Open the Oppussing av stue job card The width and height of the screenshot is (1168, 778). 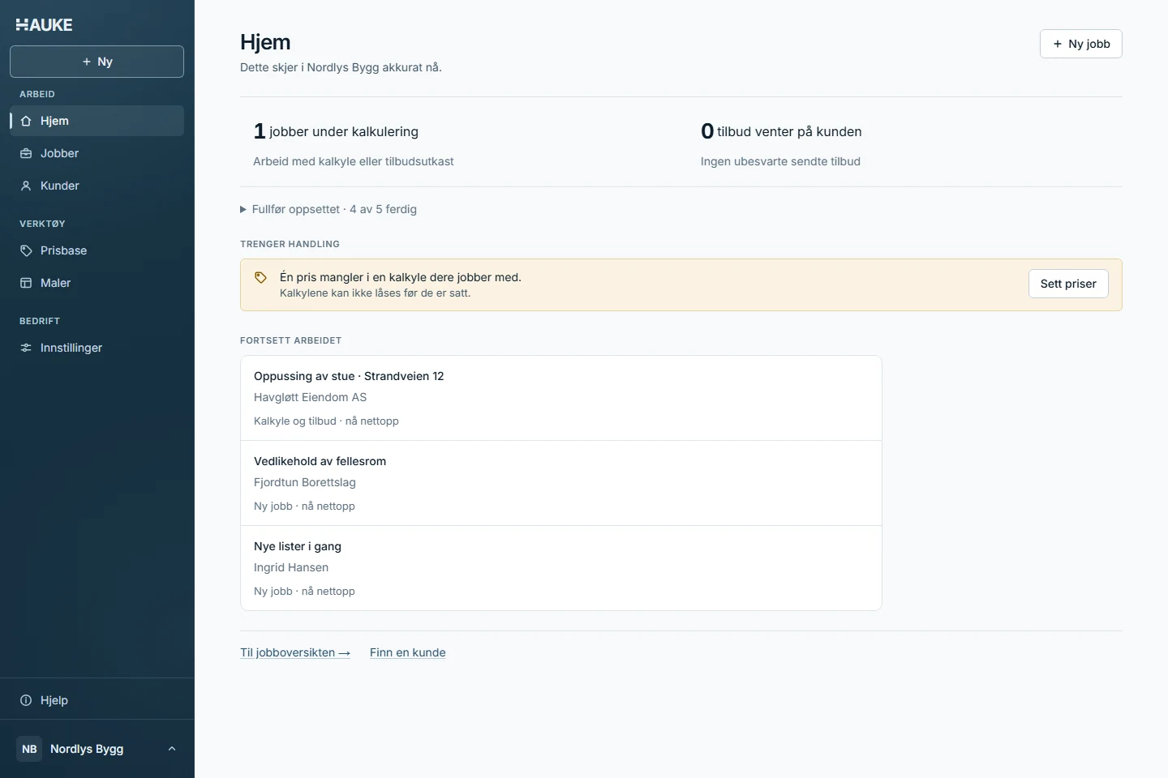point(561,398)
